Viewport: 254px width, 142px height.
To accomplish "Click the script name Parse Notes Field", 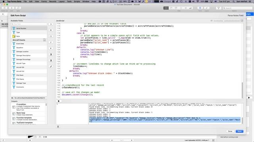I will pos(235,15).
